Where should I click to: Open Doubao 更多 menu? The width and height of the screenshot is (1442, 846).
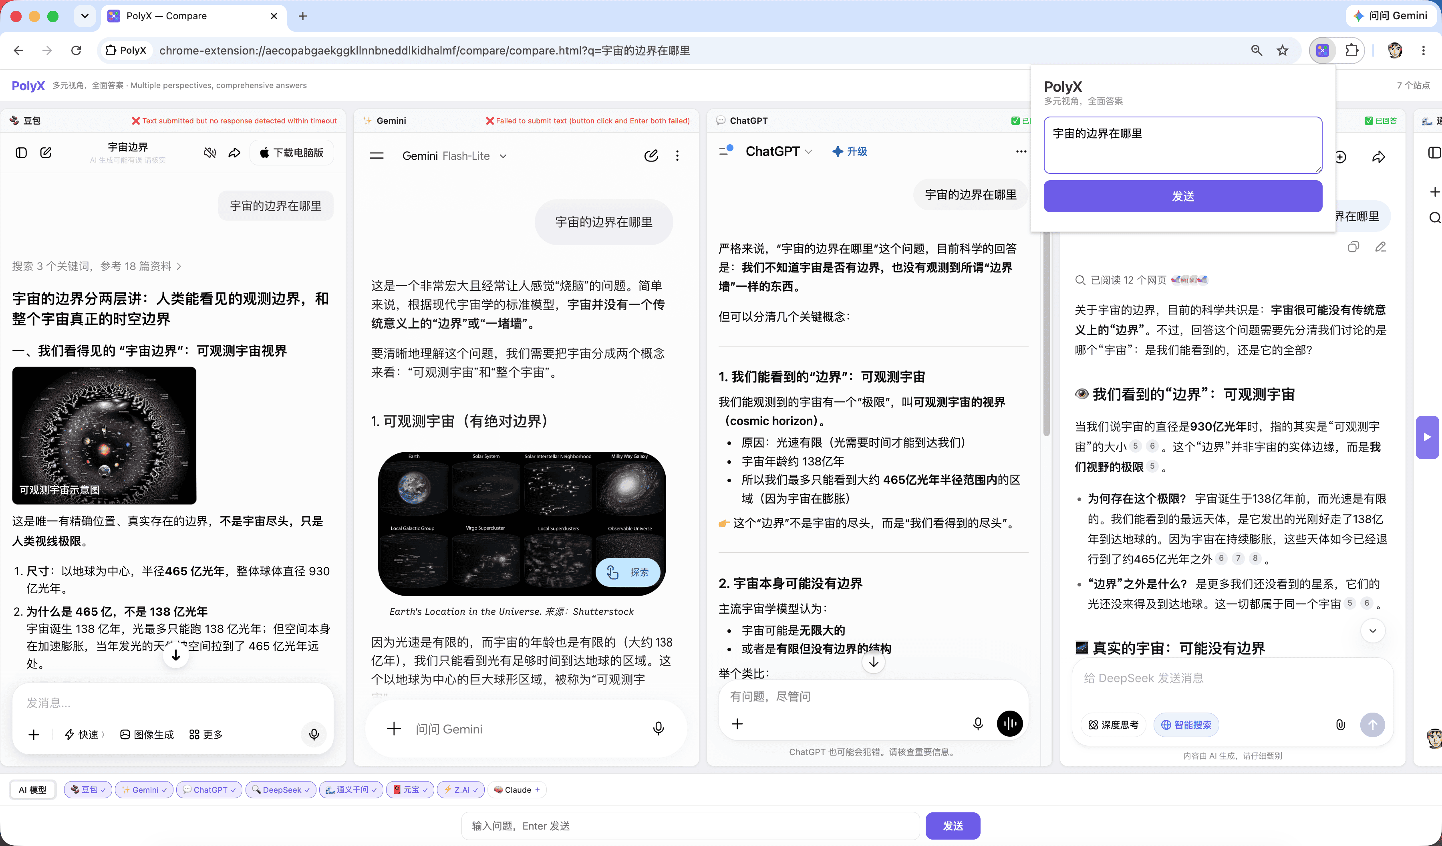click(x=206, y=734)
